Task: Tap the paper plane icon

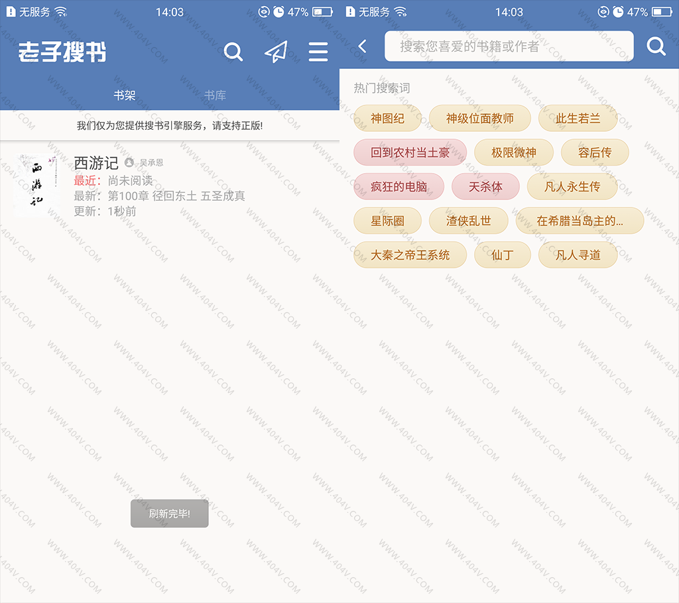Action: pyautogui.click(x=276, y=52)
